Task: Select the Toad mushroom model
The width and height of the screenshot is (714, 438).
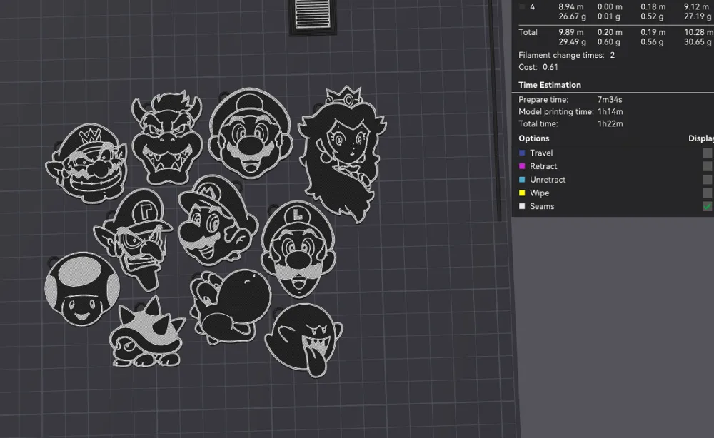Action: (81, 289)
